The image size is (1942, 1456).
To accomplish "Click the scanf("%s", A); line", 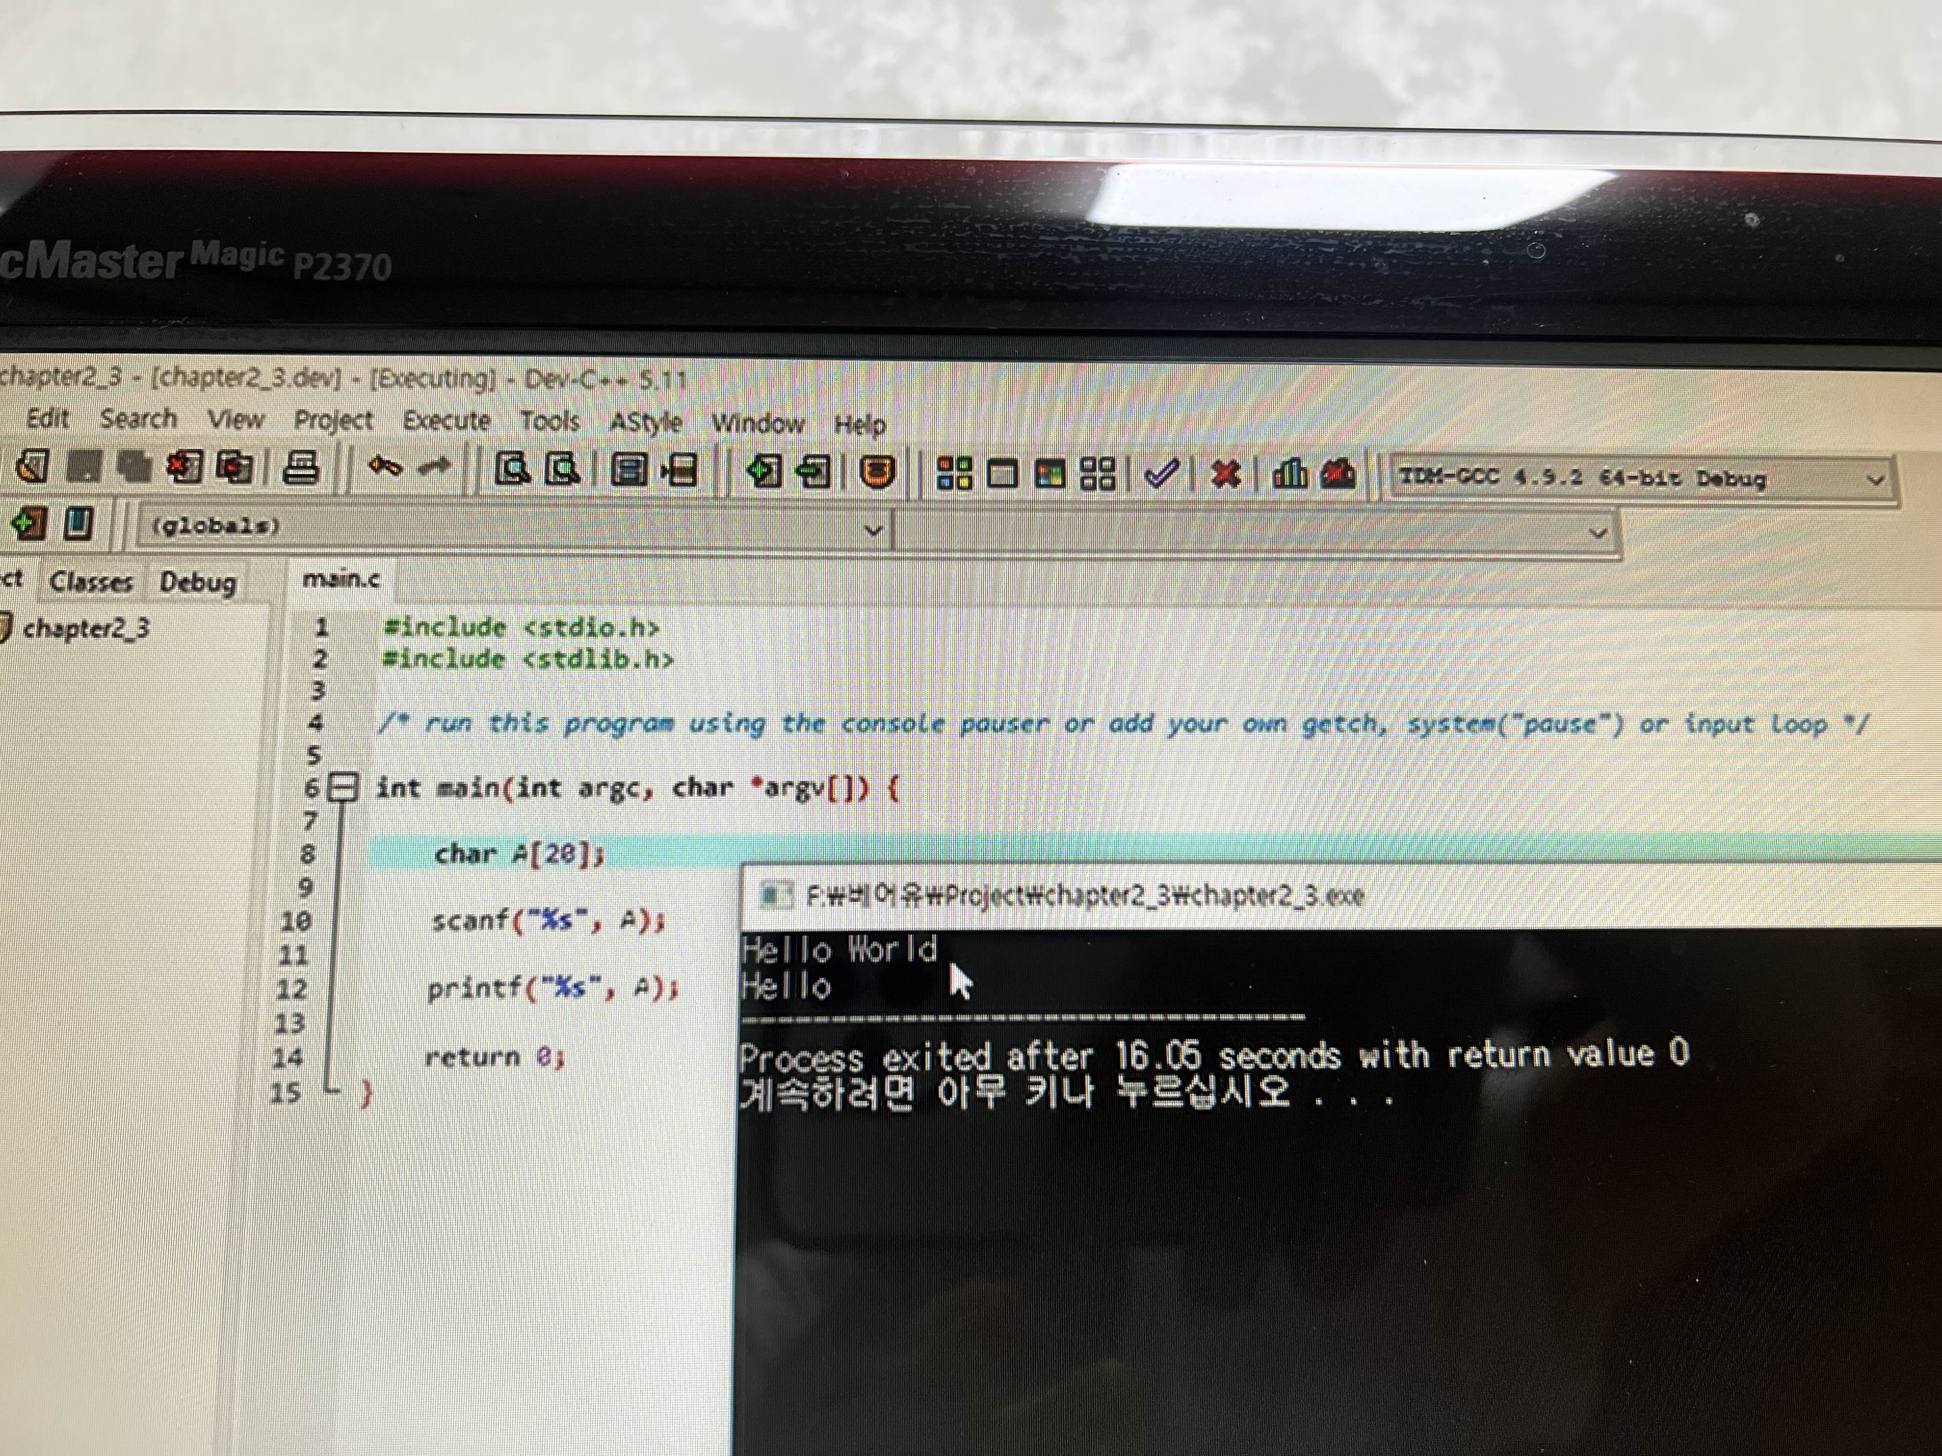I will coord(549,921).
